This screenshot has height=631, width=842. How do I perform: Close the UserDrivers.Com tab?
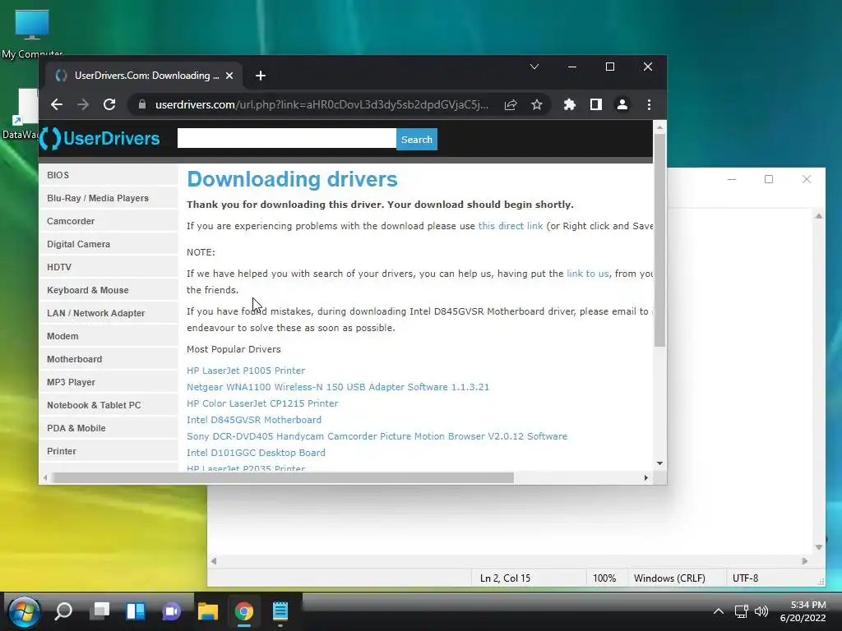tap(229, 76)
